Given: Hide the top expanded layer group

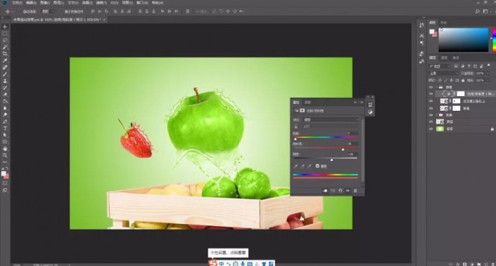Looking at the screenshot, I should [431, 87].
